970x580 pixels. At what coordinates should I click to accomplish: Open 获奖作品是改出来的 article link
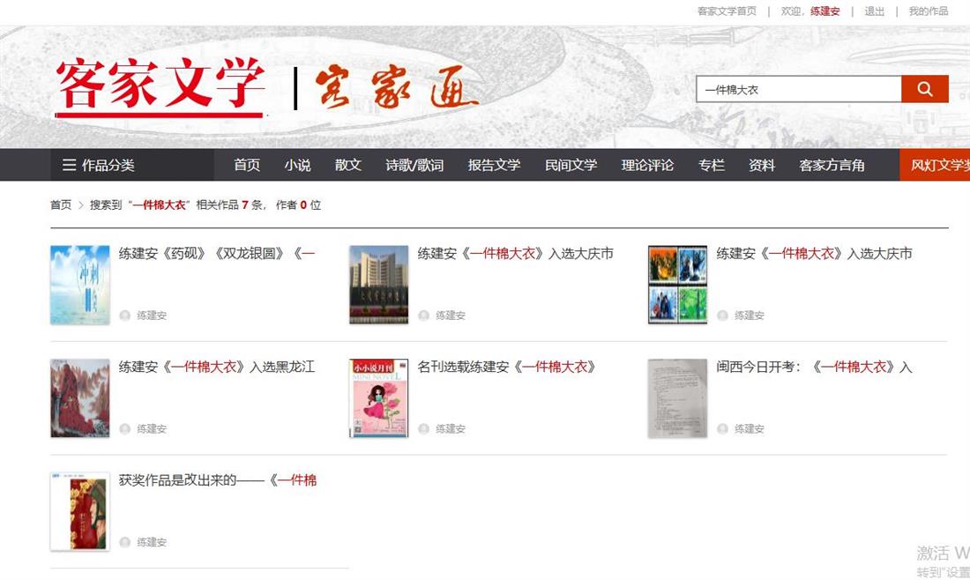click(x=217, y=480)
